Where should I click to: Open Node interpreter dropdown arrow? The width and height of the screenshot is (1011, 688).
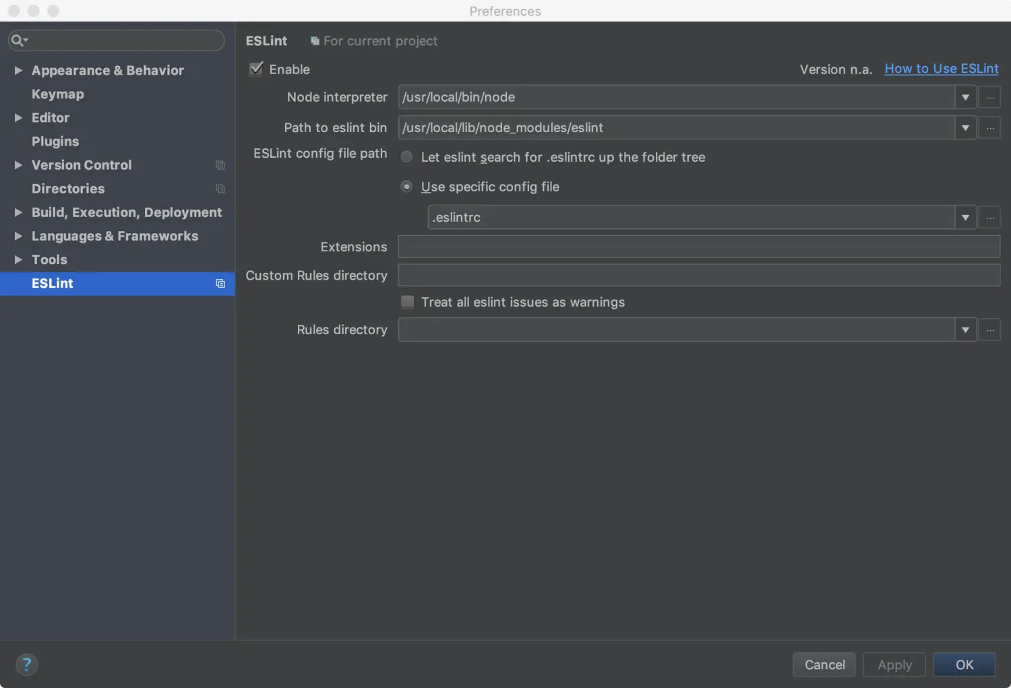965,97
